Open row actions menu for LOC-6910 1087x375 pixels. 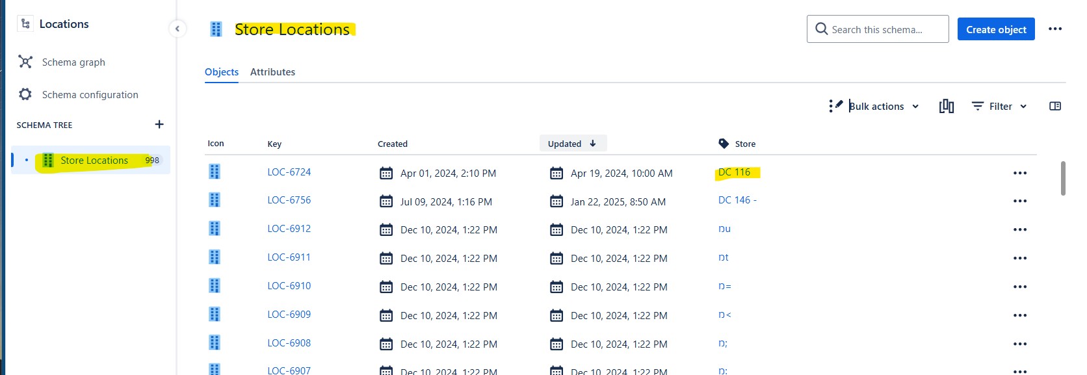[x=1020, y=287]
